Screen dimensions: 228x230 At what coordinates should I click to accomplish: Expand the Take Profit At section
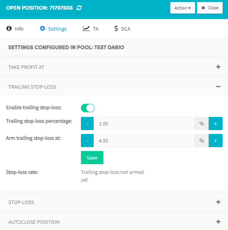click(x=218, y=67)
